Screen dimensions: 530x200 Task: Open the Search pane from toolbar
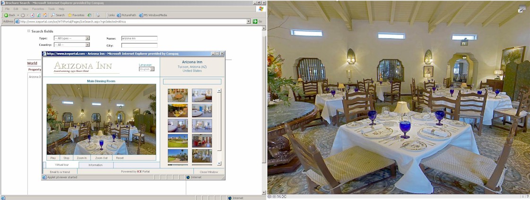click(58, 15)
